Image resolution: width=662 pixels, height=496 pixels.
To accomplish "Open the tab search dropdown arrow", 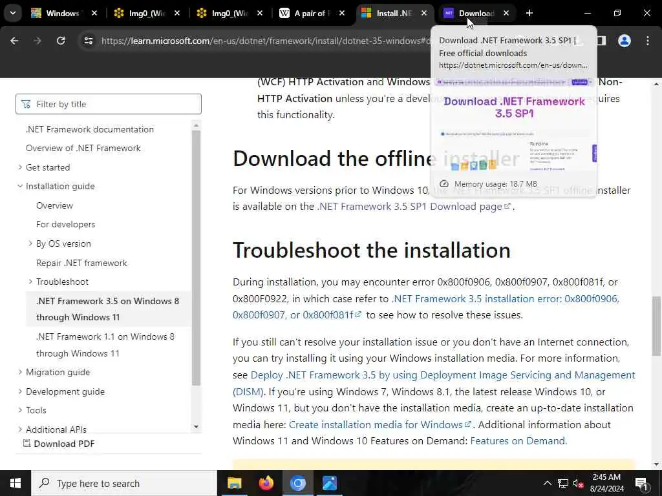I will (13, 13).
